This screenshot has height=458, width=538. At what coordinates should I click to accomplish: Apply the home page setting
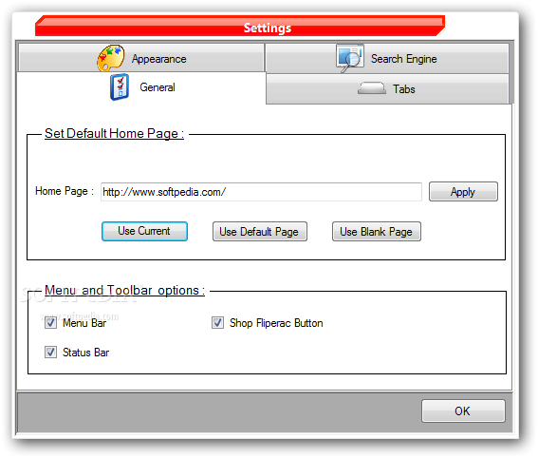pyautogui.click(x=463, y=191)
